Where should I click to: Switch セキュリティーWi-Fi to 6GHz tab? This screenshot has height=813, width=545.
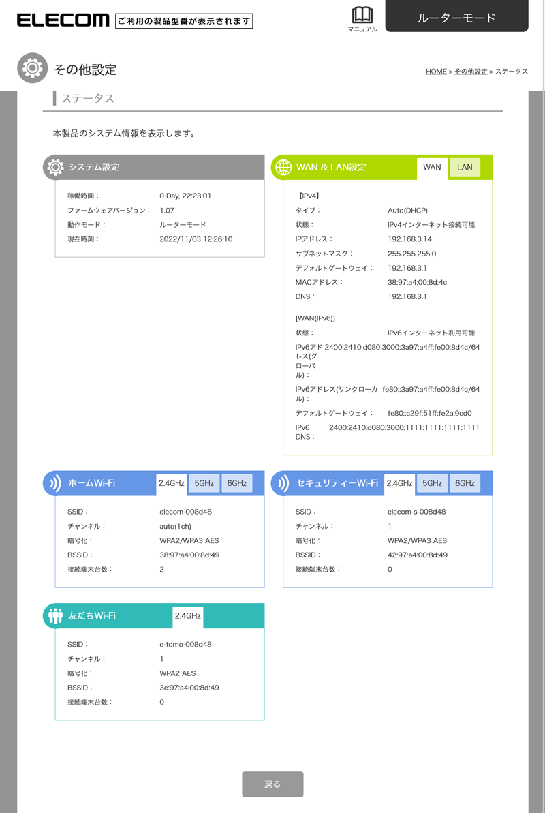465,483
